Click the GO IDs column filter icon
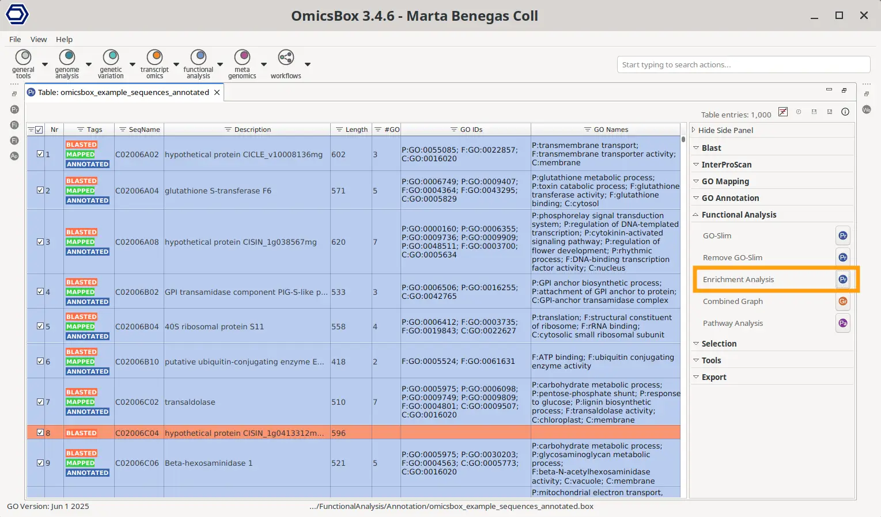Image resolution: width=881 pixels, height=517 pixels. tap(454, 130)
